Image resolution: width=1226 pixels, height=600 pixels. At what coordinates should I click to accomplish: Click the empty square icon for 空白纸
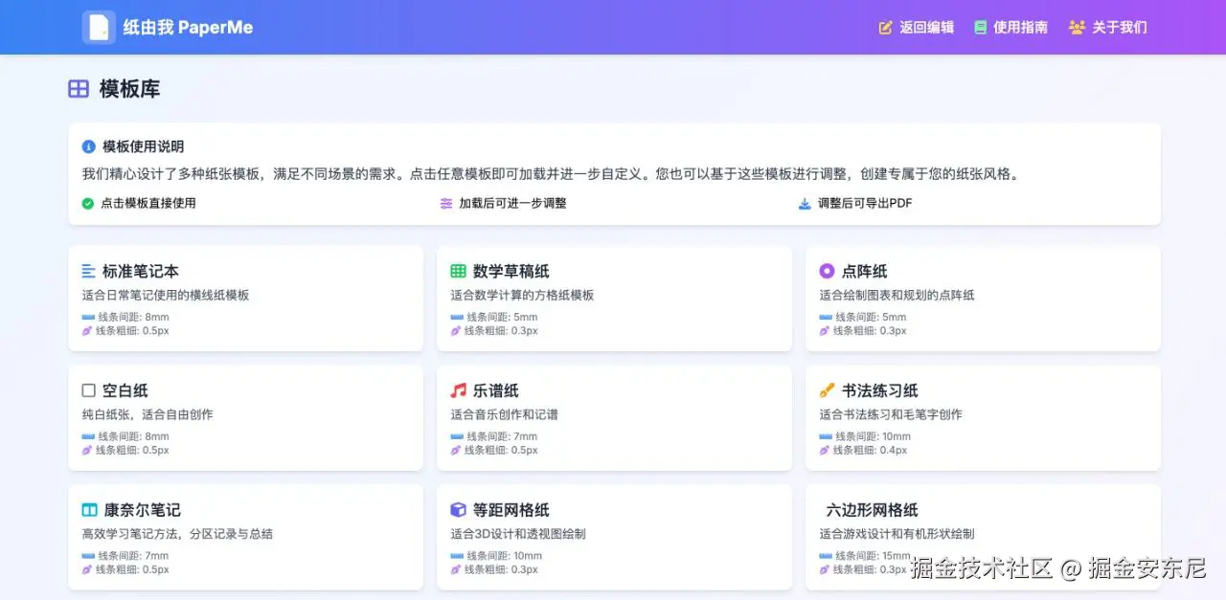pos(89,390)
